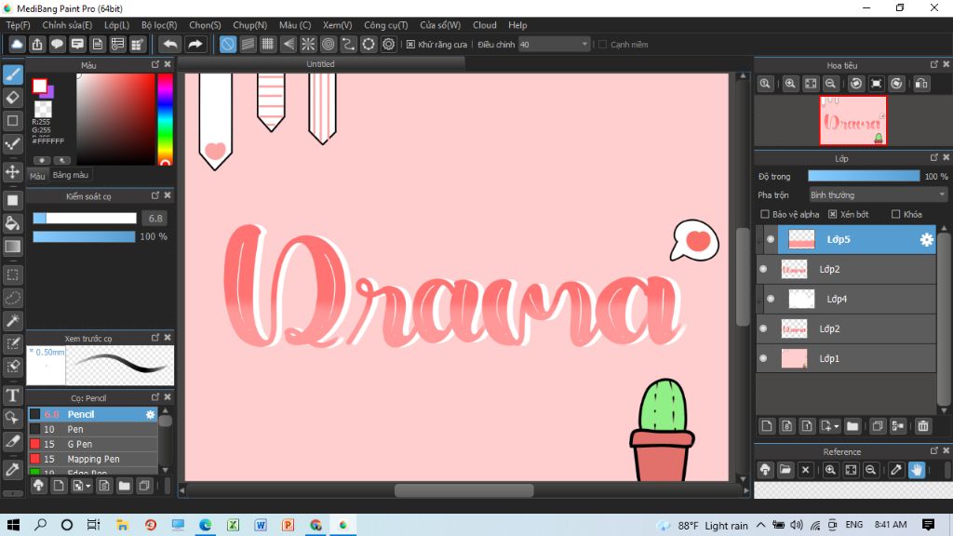Open the Untitled canvas tab
The image size is (953, 536).
point(321,64)
